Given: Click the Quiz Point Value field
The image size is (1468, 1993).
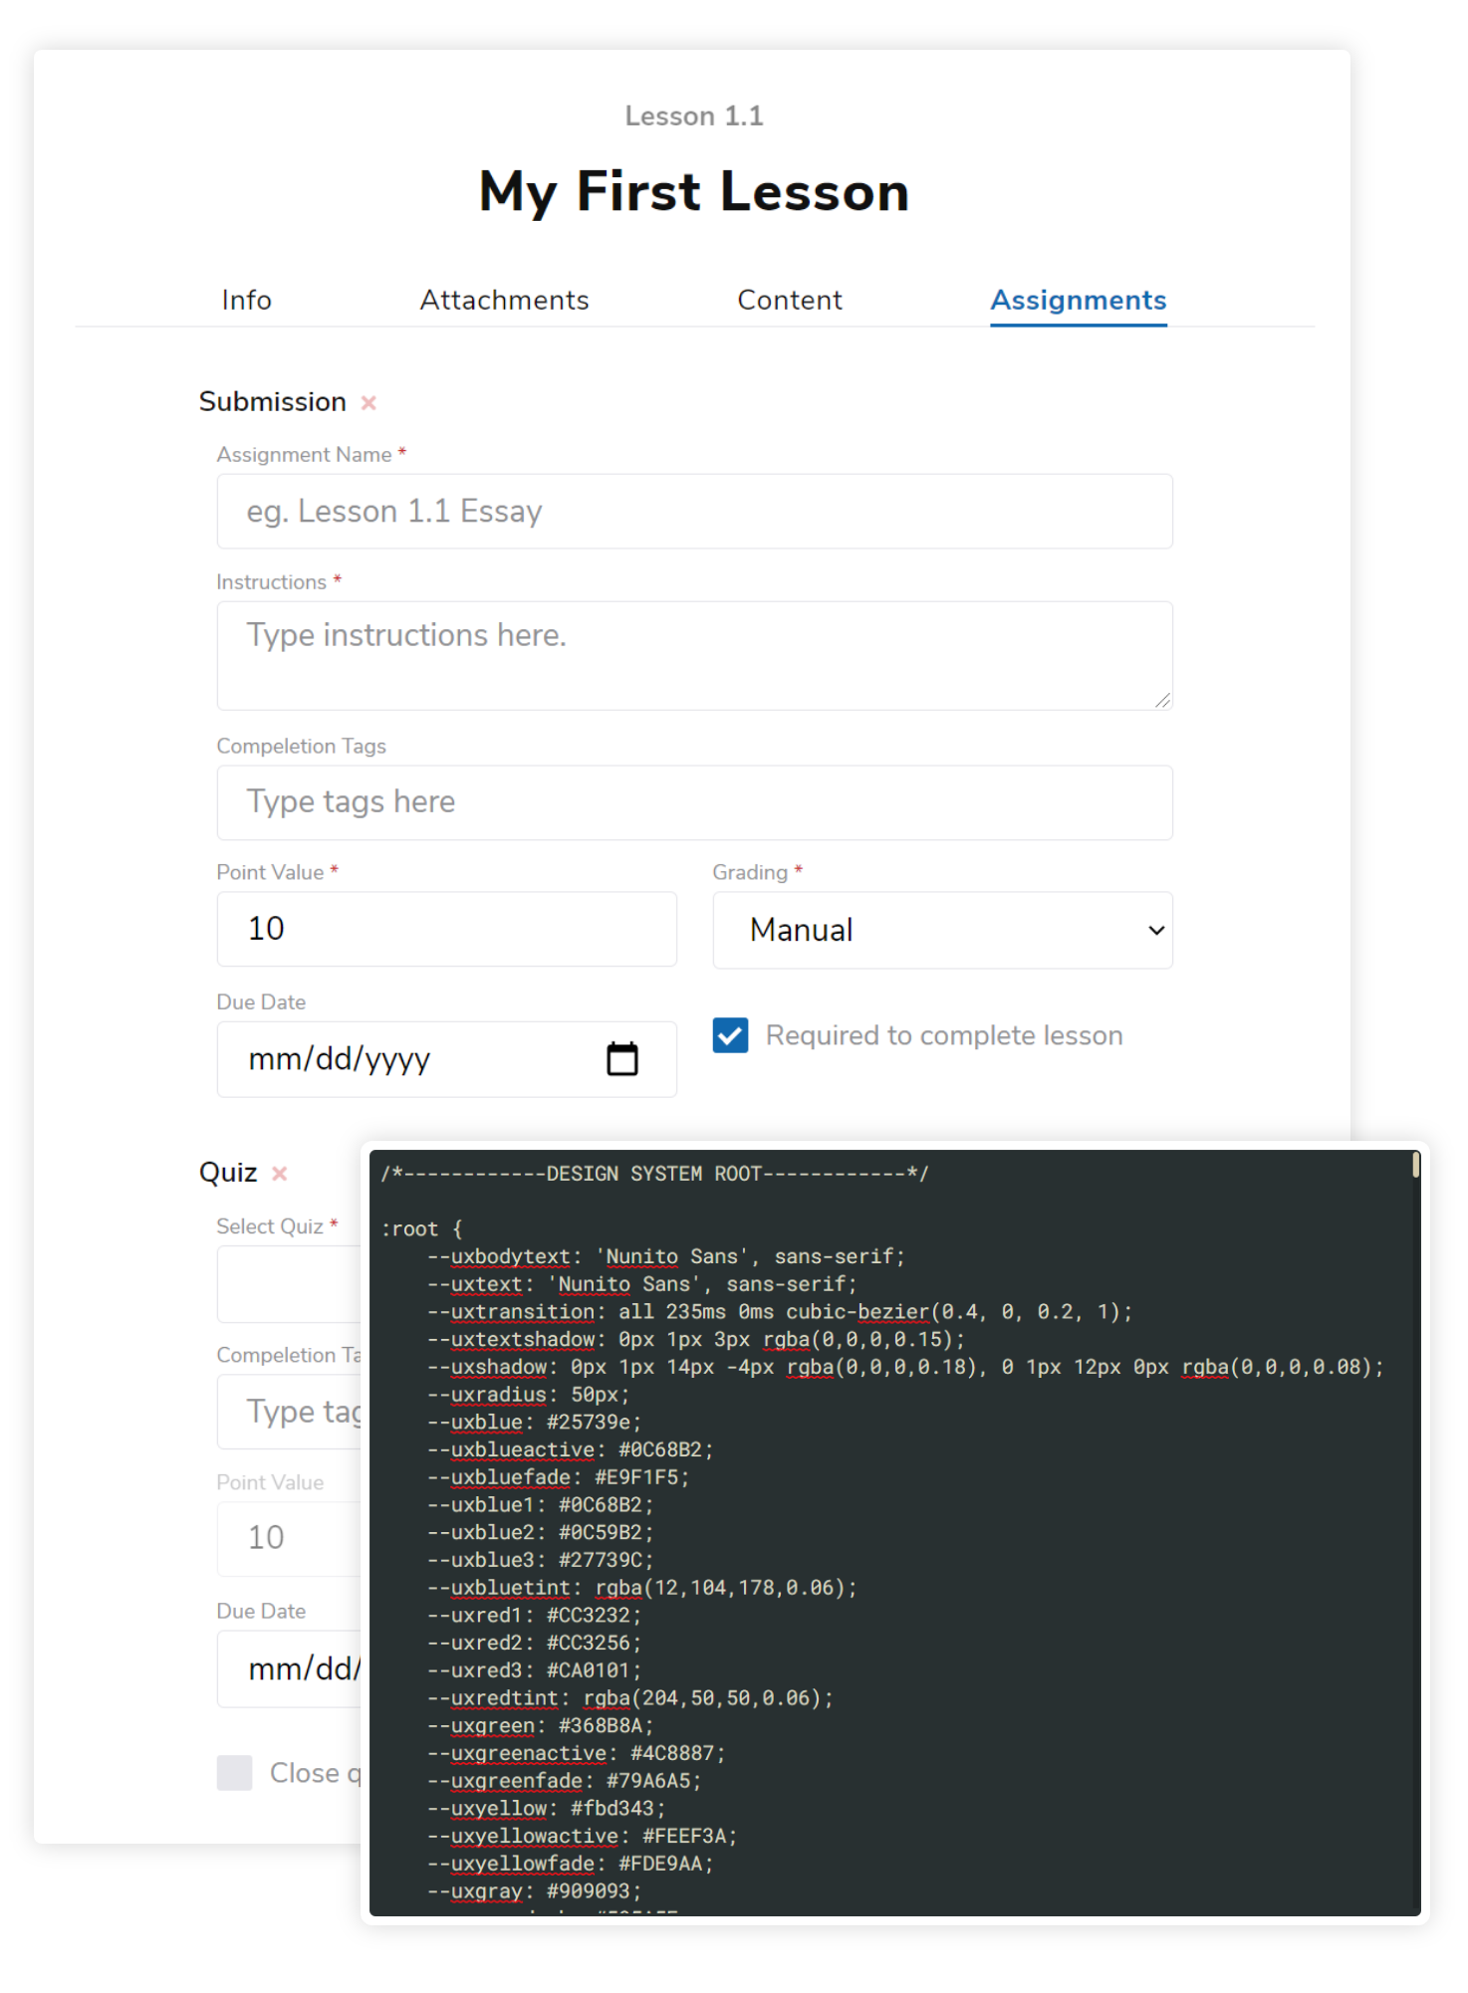Looking at the screenshot, I should pos(289,1538).
